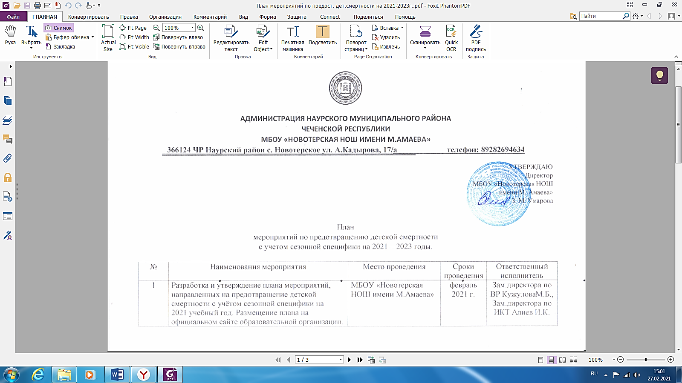This screenshot has width=682, height=383.
Task: Go to the last page
Action: [360, 360]
